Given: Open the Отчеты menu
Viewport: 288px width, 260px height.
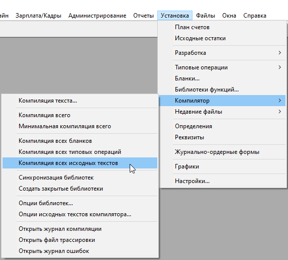Looking at the screenshot, I should point(143,16).
